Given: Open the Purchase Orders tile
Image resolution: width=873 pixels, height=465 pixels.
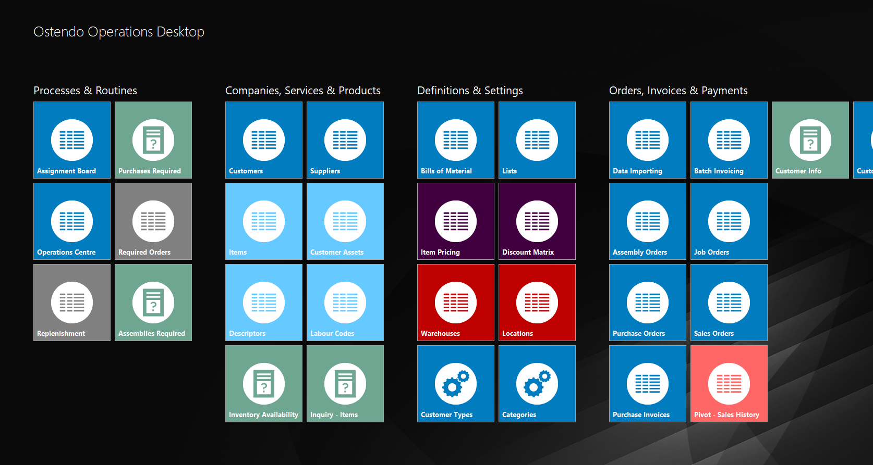Looking at the screenshot, I should (648, 303).
